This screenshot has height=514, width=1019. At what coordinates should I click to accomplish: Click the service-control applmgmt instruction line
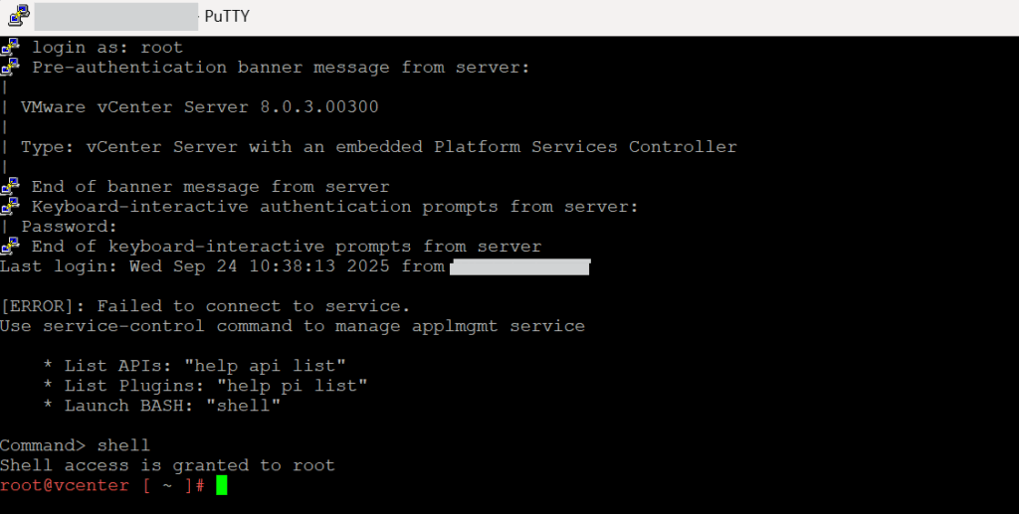(293, 326)
